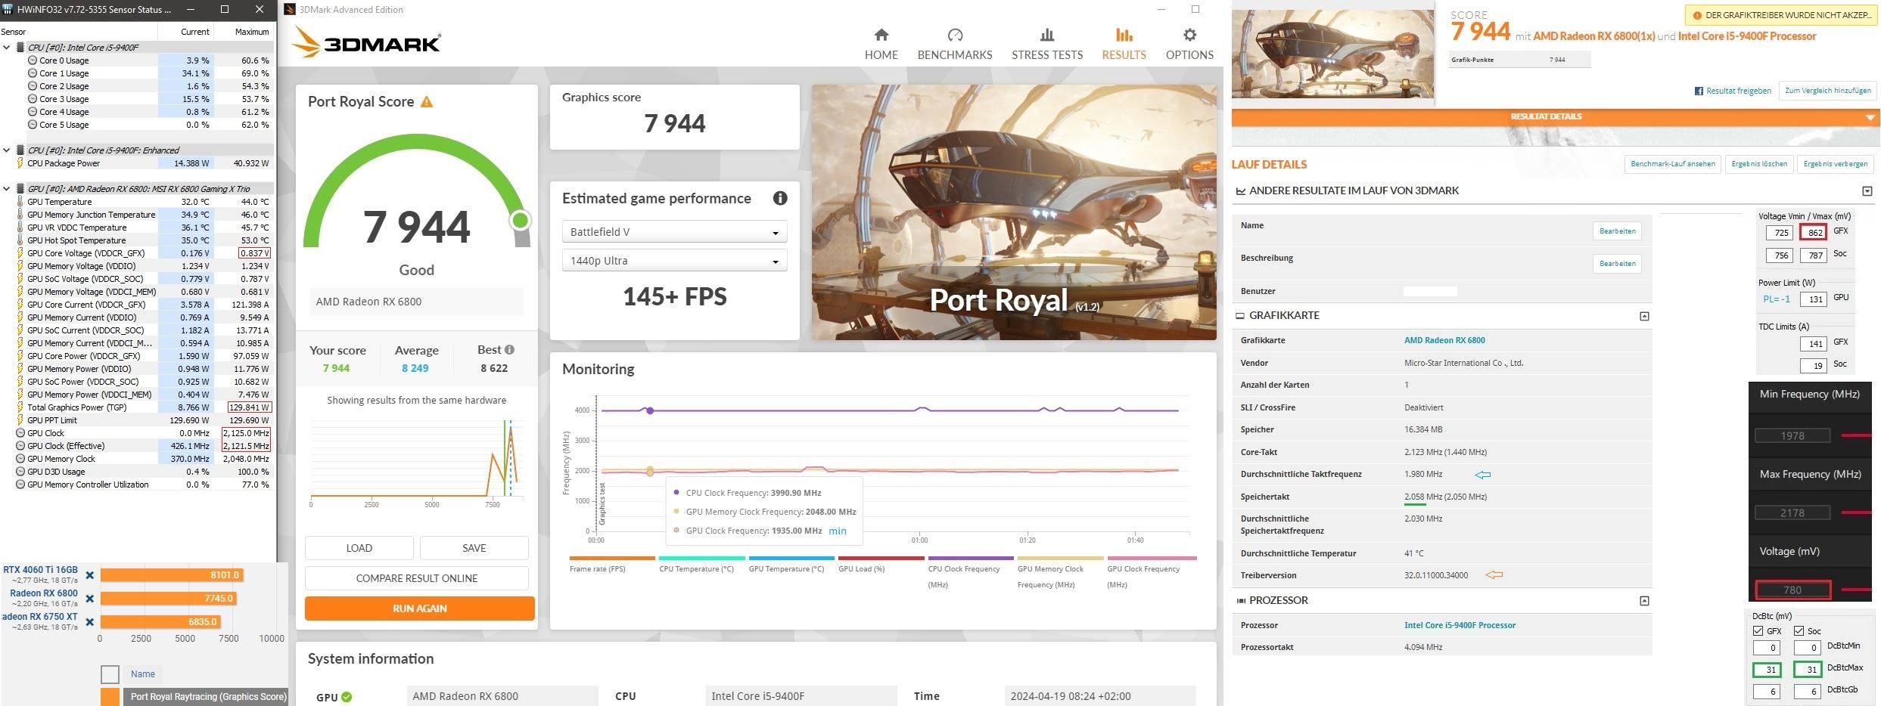The image size is (1881, 706).
Task: Click the Power Limit GPU field showing 131
Action: [1813, 299]
